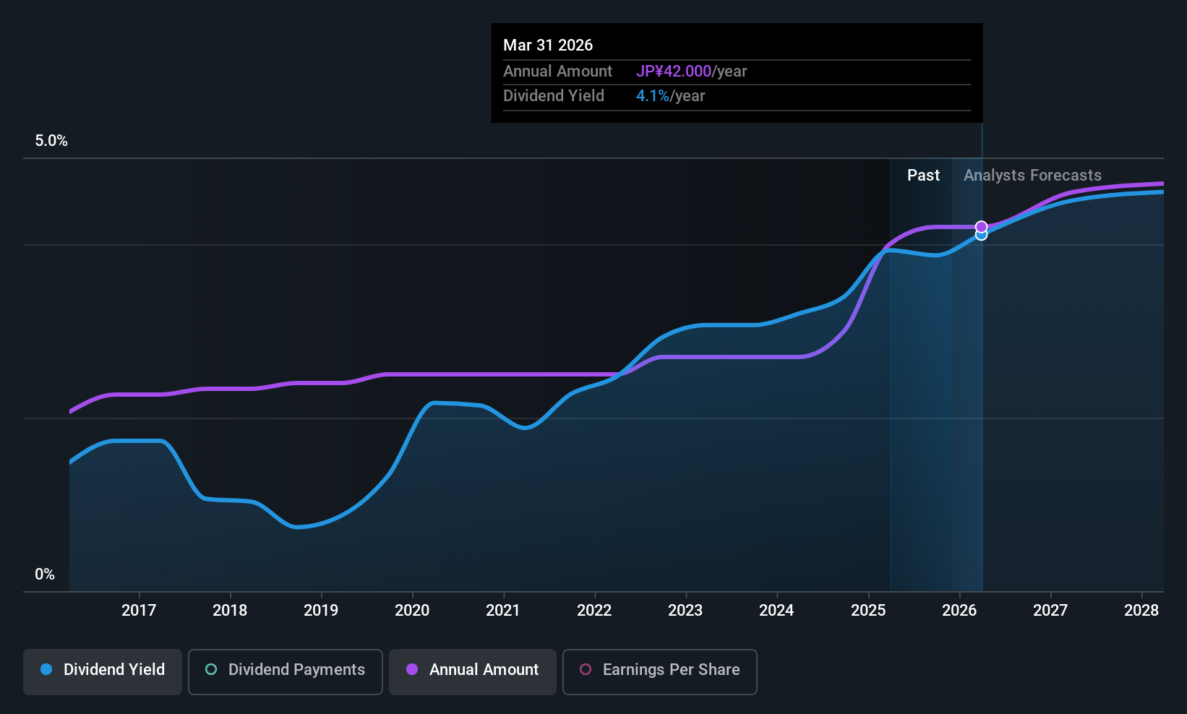Click the Past region label

tap(923, 176)
